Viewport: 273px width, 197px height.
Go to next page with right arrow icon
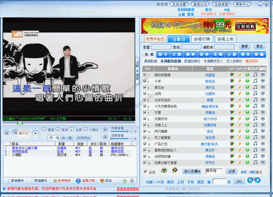coord(257,180)
